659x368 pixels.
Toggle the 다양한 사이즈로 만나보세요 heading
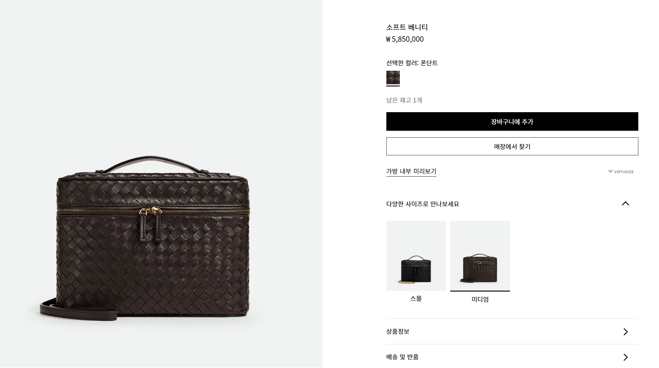tap(423, 204)
